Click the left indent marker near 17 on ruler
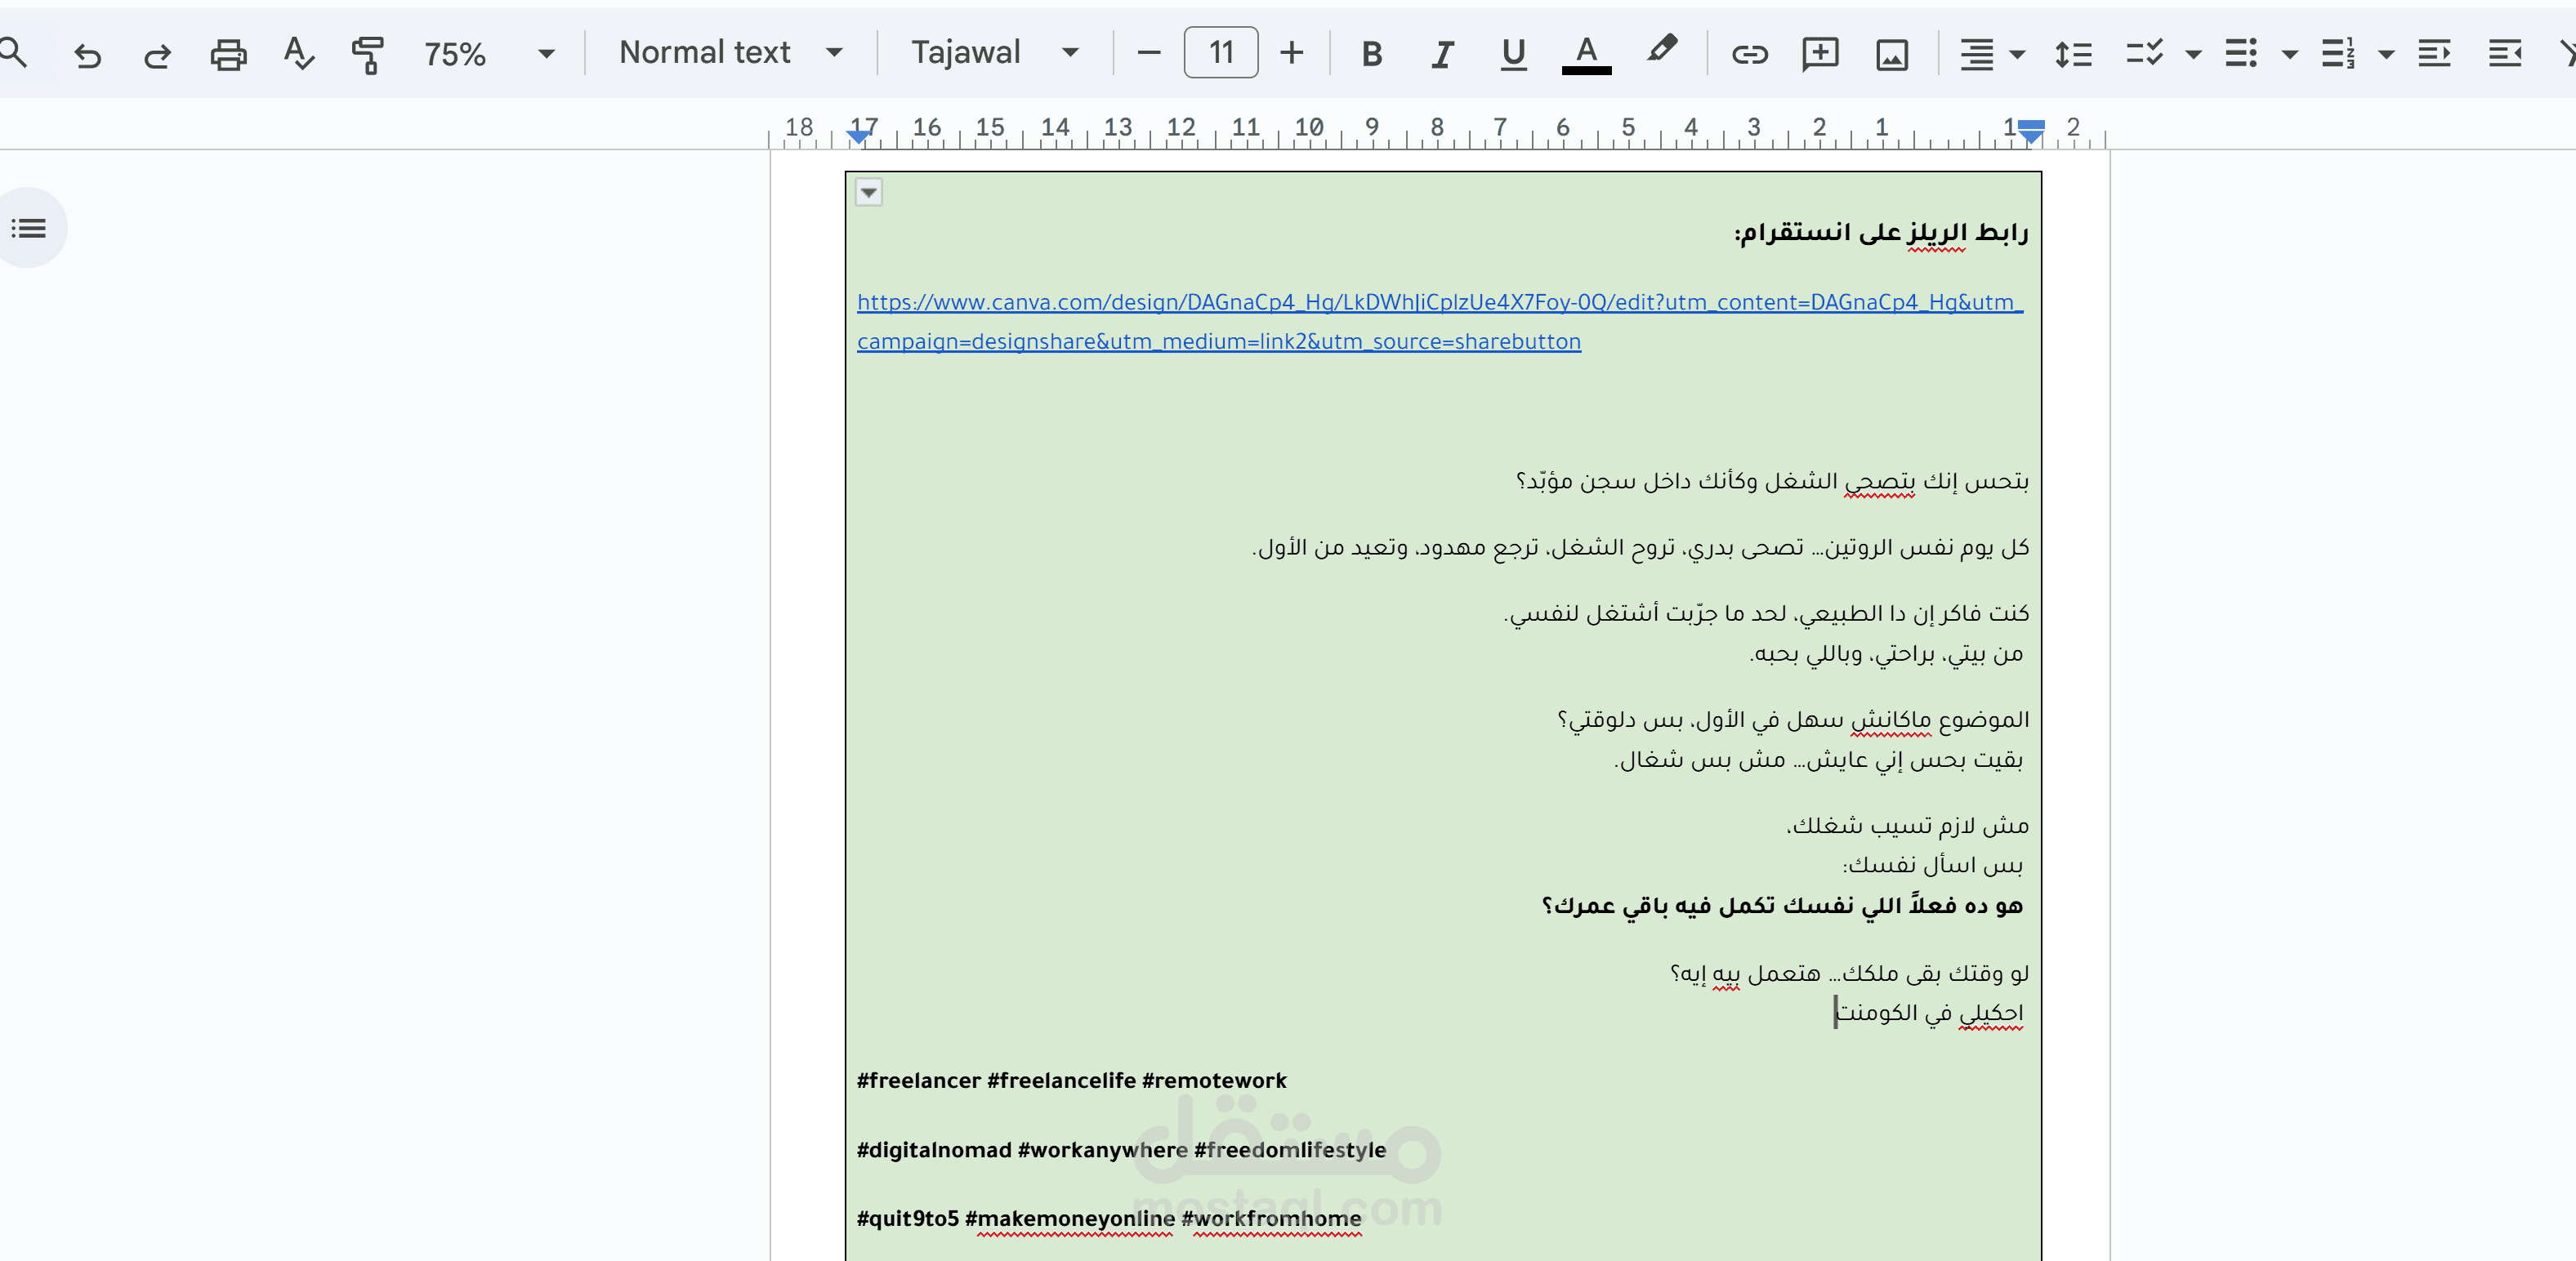Image resolution: width=2576 pixels, height=1261 pixels. click(x=857, y=136)
